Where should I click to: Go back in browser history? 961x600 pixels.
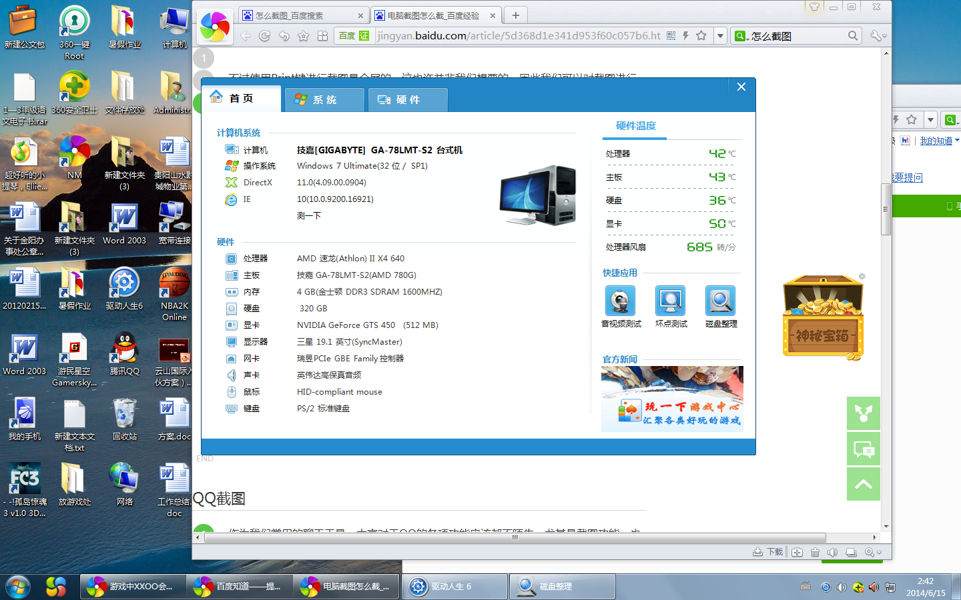[x=246, y=36]
